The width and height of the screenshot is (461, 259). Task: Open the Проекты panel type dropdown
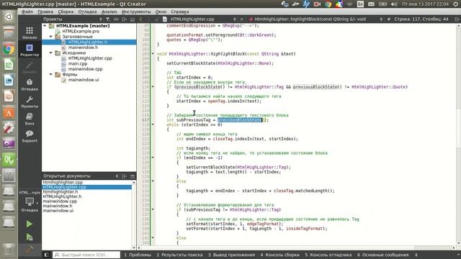click(73, 19)
